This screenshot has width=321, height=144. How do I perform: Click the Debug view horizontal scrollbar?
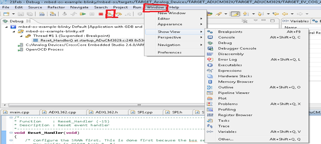click(x=139, y=105)
